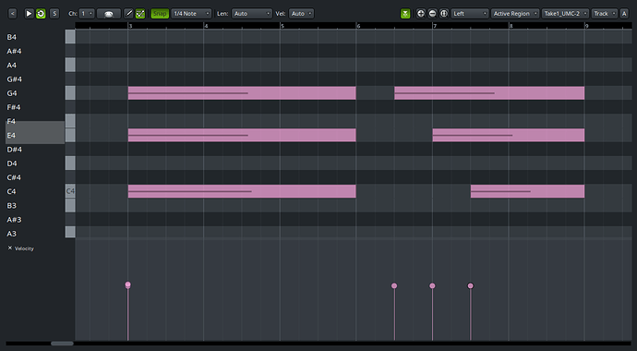Image resolution: width=637 pixels, height=351 pixels.
Task: Click the A#3 pitch label
Action: point(14,220)
